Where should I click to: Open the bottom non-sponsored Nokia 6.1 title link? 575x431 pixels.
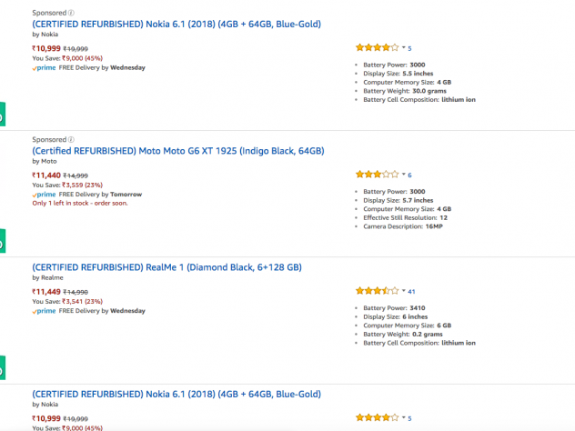pyautogui.click(x=177, y=394)
